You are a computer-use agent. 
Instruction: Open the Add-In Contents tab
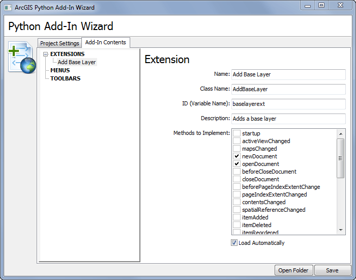click(106, 42)
